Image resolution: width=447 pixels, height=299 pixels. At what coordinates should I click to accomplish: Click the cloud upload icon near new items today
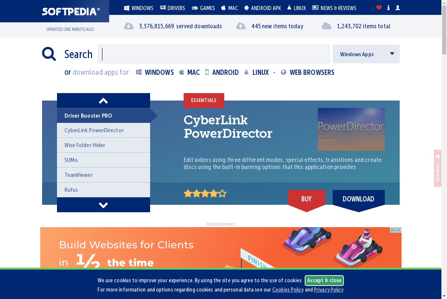(241, 26)
